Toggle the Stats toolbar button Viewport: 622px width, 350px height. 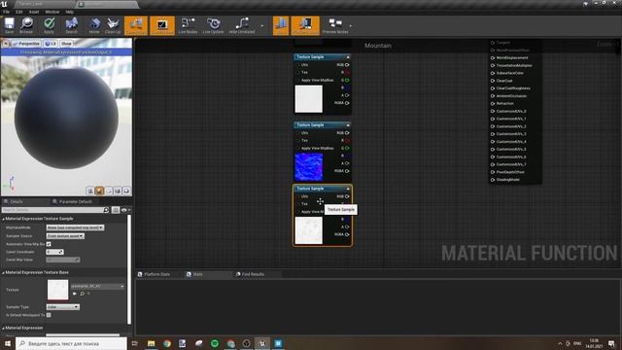click(x=281, y=25)
